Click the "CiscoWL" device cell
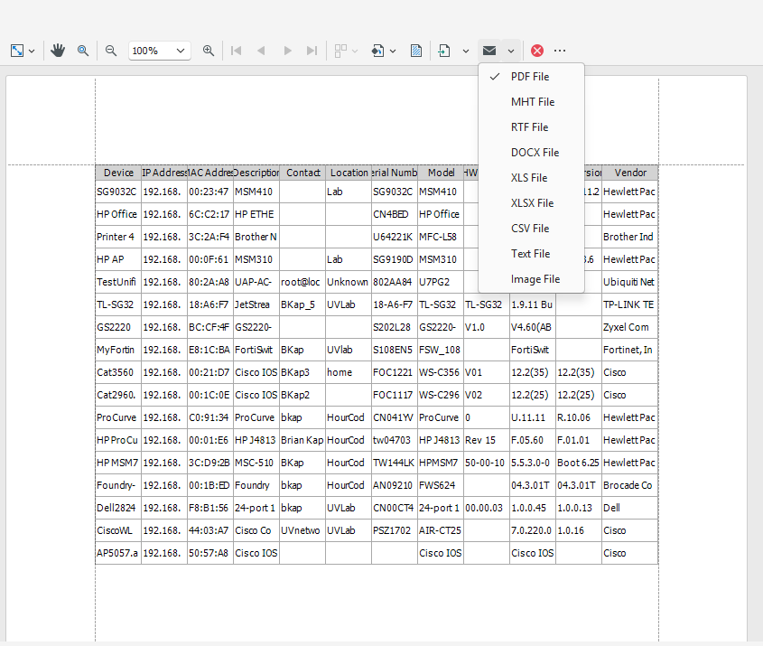Image resolution: width=763 pixels, height=646 pixels. (x=118, y=530)
